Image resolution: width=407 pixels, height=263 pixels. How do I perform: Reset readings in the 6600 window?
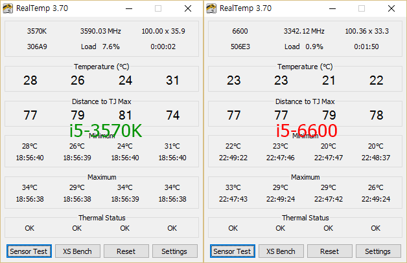tap(330, 251)
